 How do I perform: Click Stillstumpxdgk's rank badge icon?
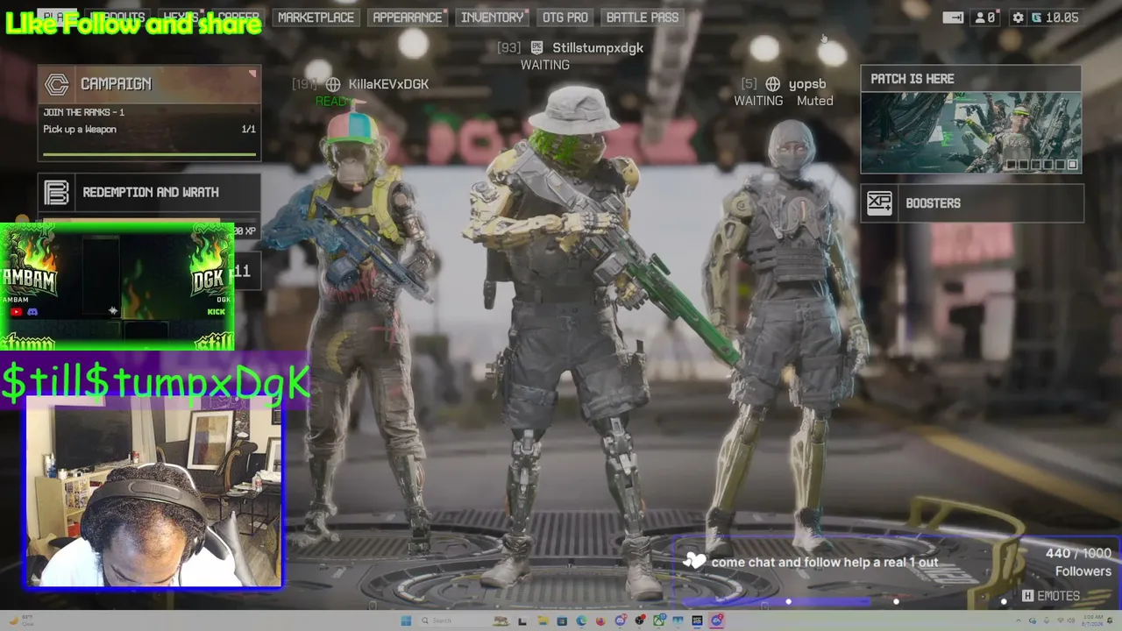pos(536,48)
